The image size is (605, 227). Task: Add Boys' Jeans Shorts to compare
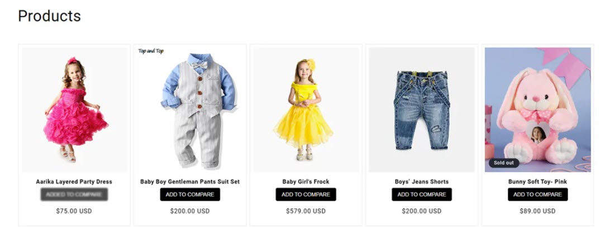(x=421, y=195)
